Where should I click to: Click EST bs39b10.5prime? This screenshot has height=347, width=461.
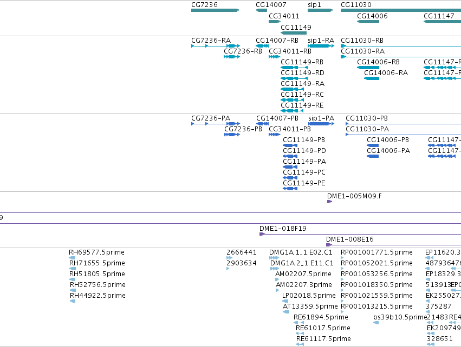[x=376, y=323]
